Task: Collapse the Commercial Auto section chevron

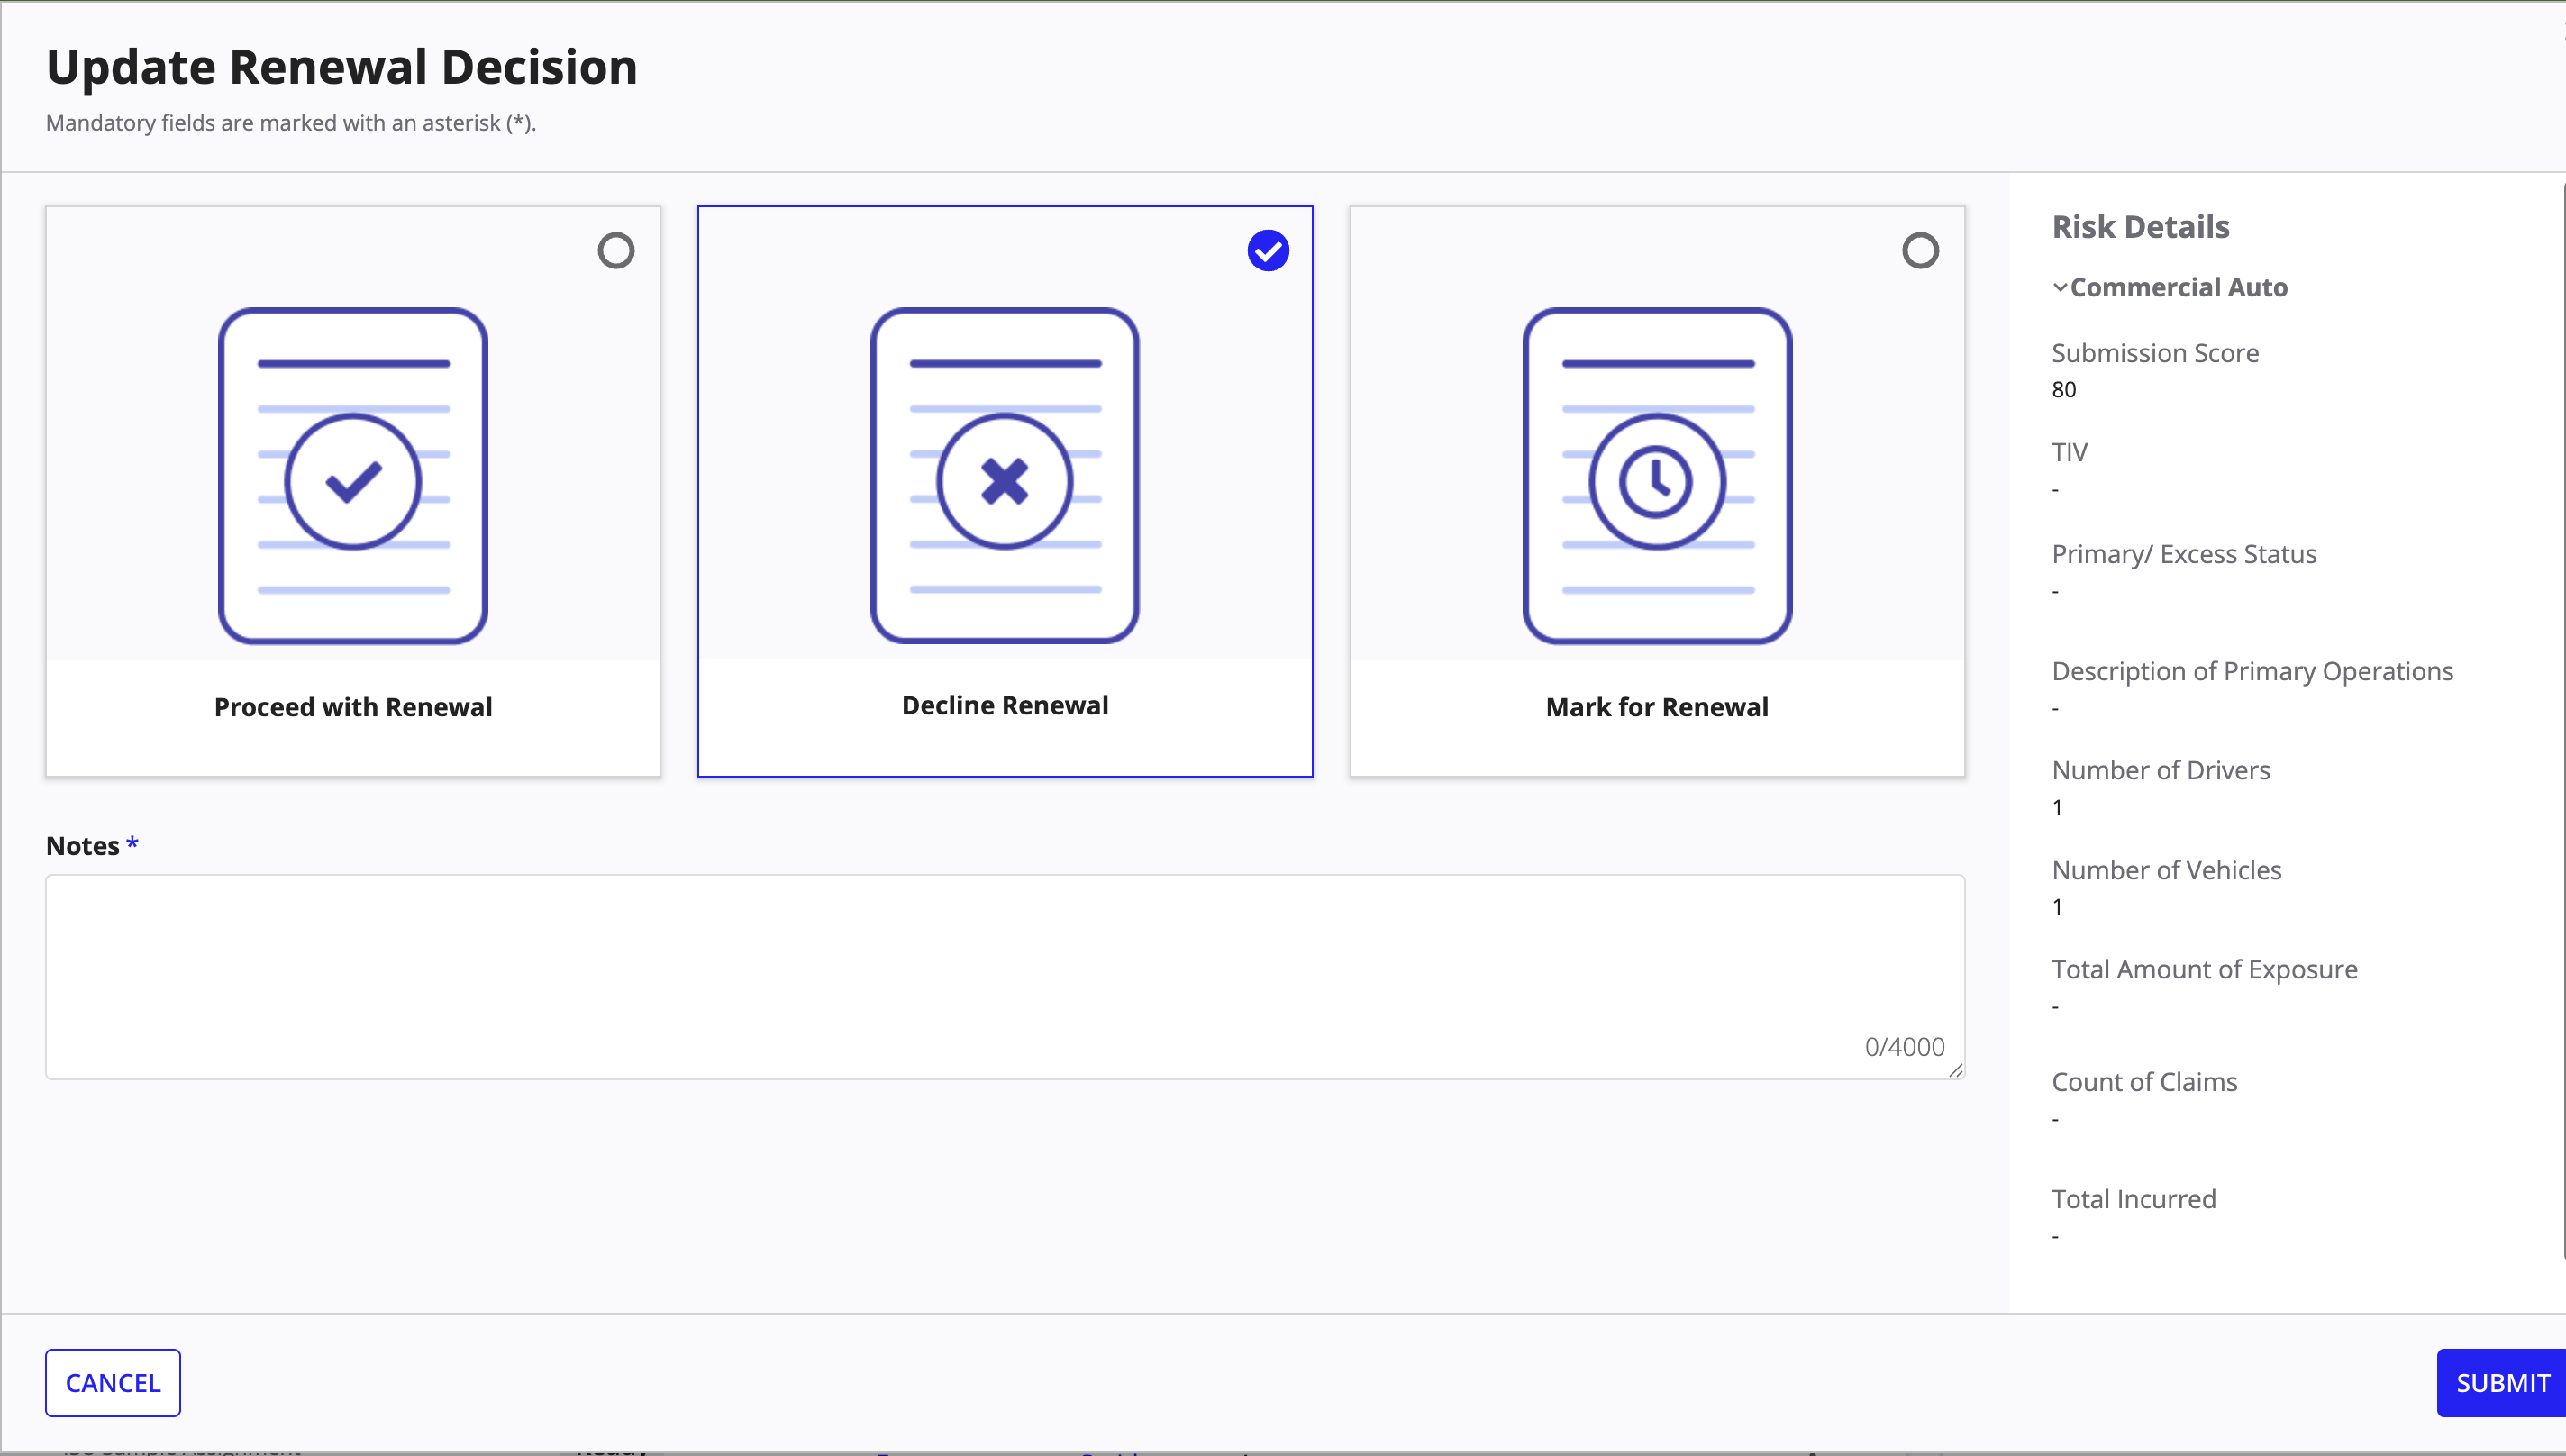Action: click(x=2060, y=288)
